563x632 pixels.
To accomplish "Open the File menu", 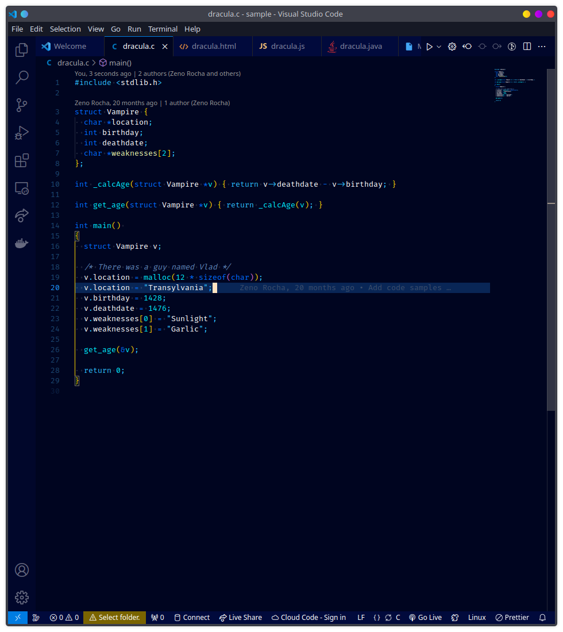I will click(x=17, y=29).
